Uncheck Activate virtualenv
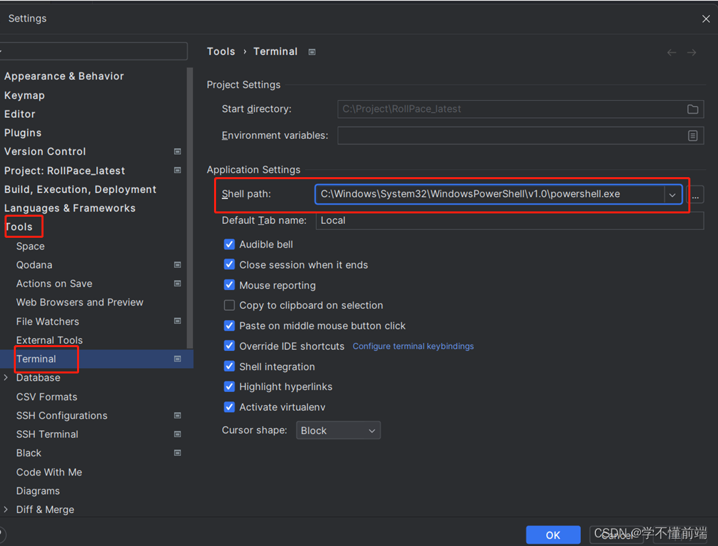718x546 pixels. click(x=229, y=407)
